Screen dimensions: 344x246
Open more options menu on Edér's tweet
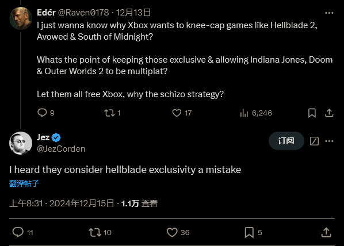329,13
